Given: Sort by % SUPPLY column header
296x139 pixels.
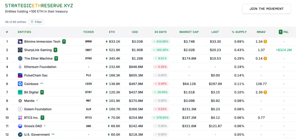Looking at the screenshot, I should tap(239, 32).
